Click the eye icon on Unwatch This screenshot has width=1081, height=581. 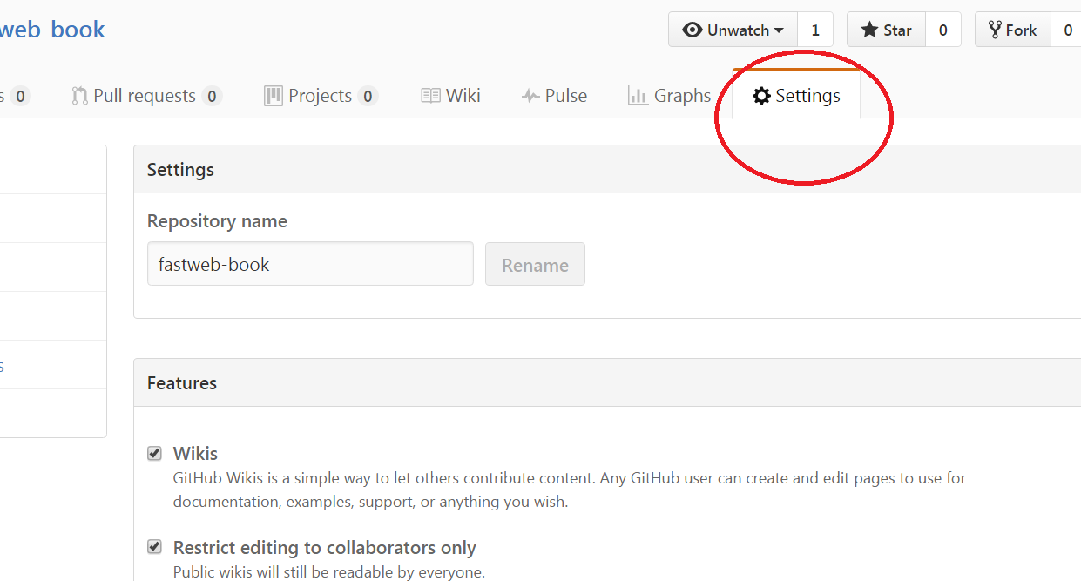(693, 30)
